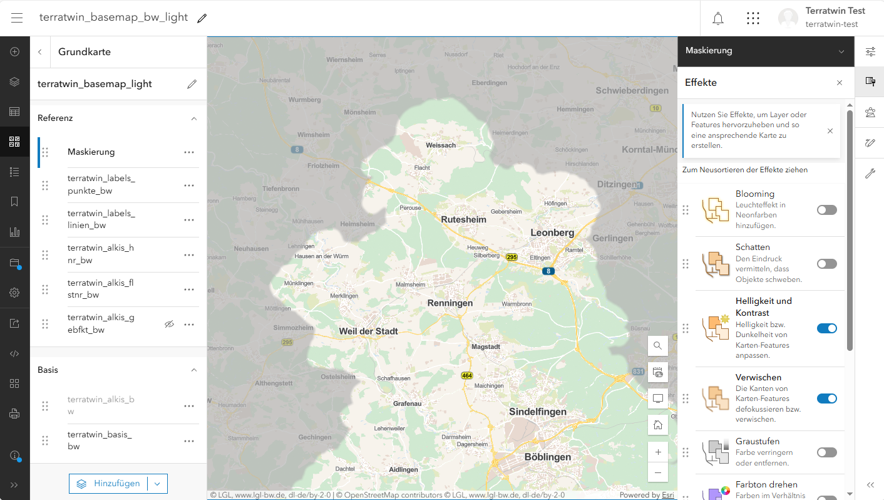Open options menu for Maskierung layer
This screenshot has height=500, width=884.
(189, 152)
